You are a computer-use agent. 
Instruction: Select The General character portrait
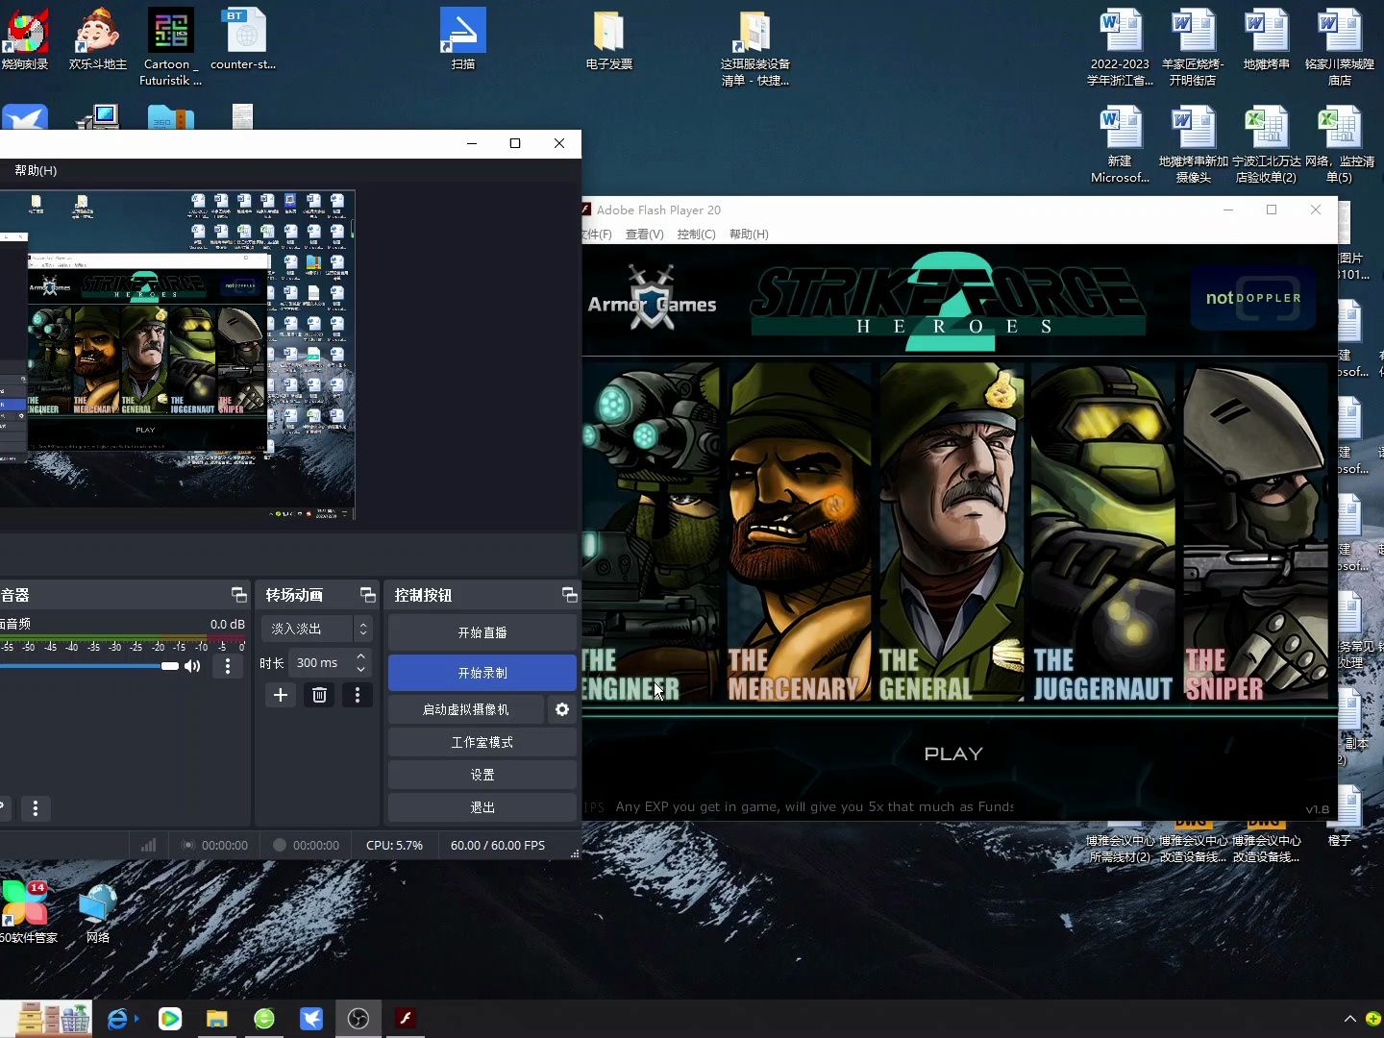pyautogui.click(x=951, y=531)
